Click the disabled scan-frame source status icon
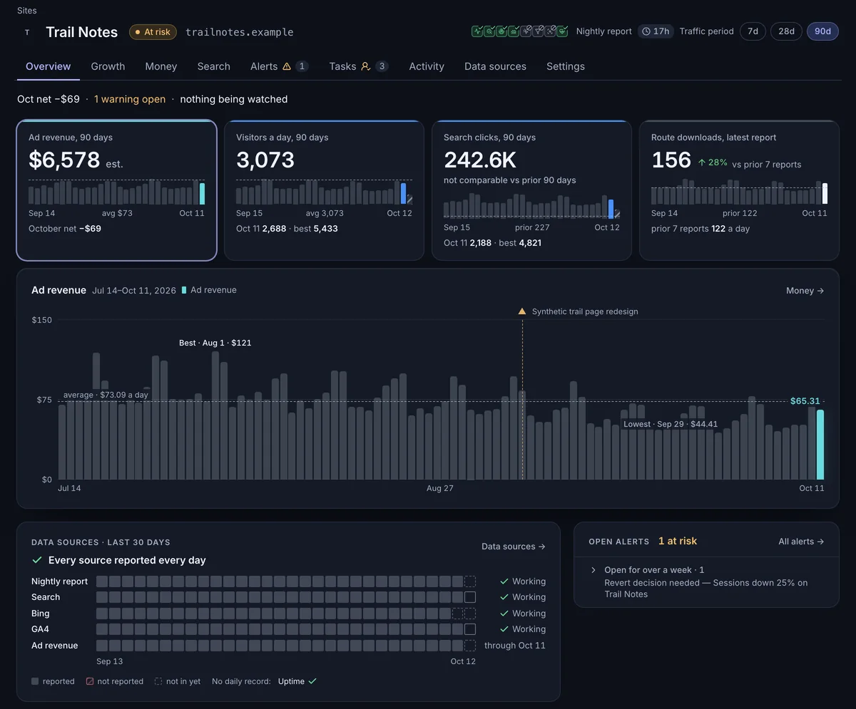 click(x=550, y=31)
